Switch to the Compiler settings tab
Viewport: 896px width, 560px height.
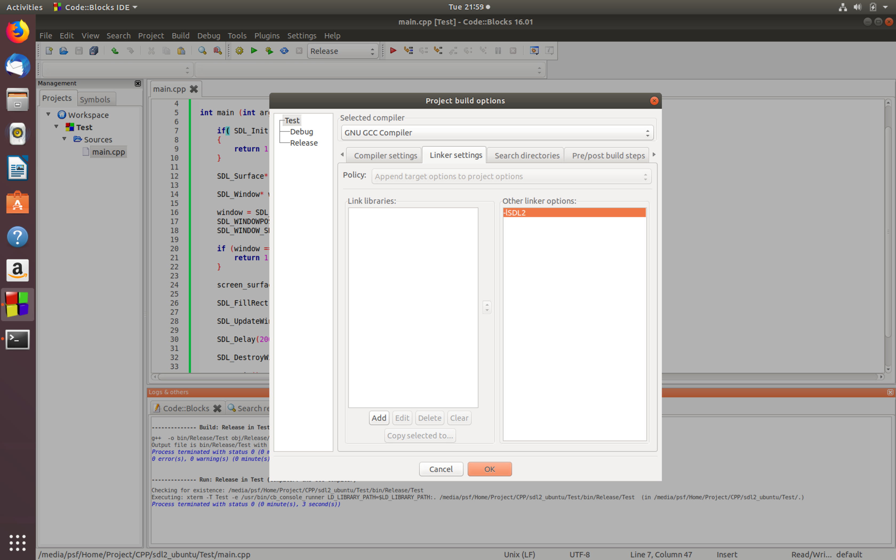coord(385,155)
